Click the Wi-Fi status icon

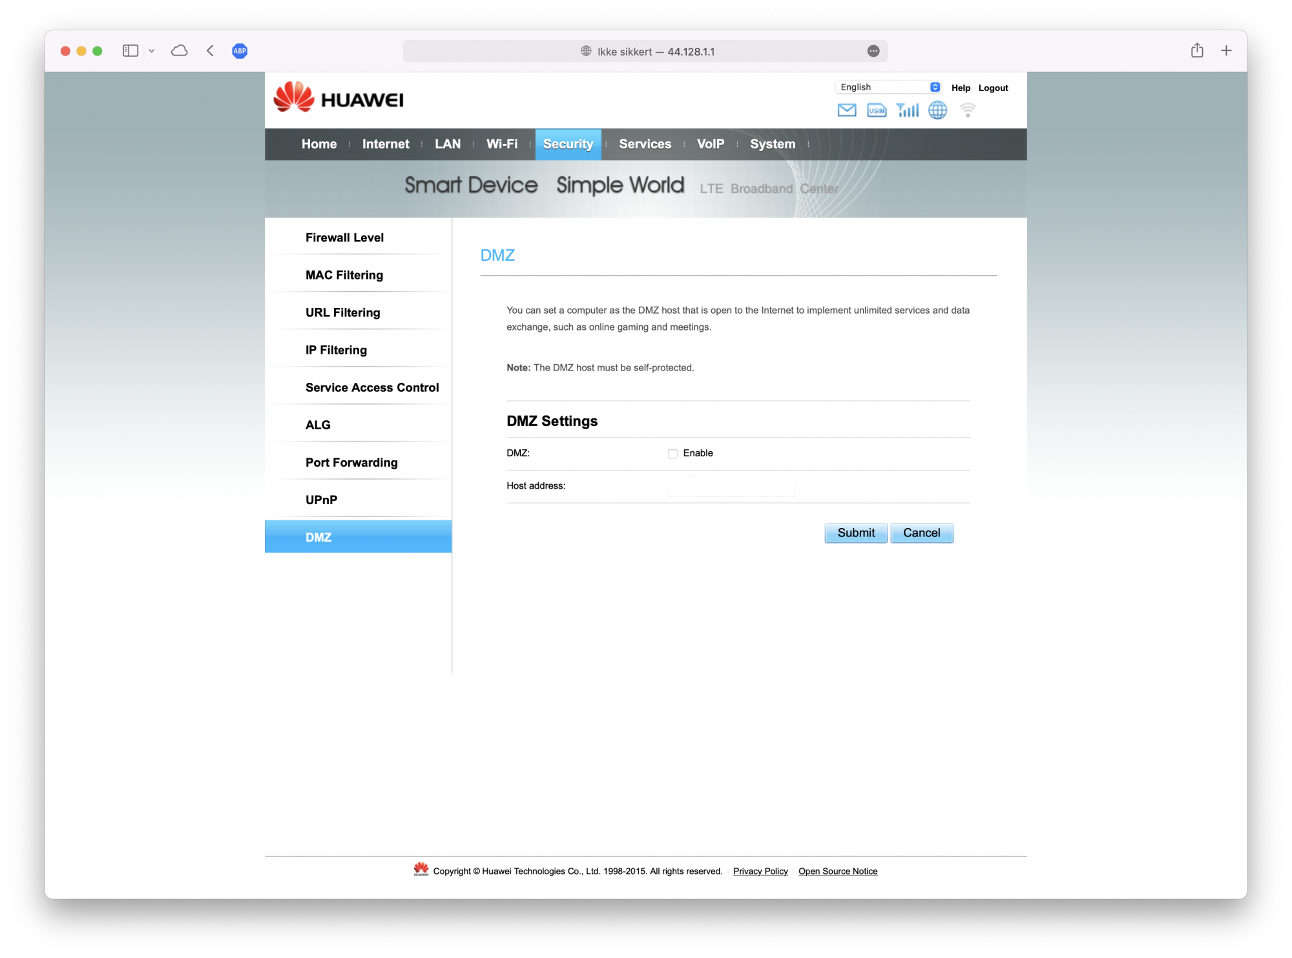coord(967,110)
